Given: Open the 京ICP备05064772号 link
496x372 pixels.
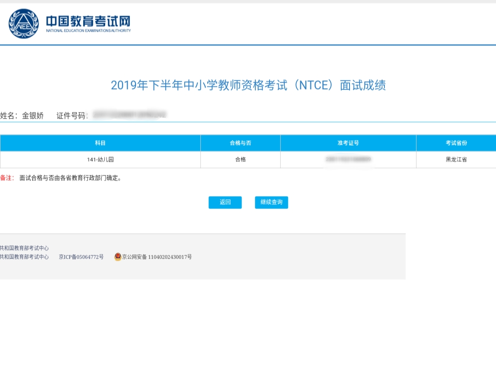Looking at the screenshot, I should [x=81, y=257].
